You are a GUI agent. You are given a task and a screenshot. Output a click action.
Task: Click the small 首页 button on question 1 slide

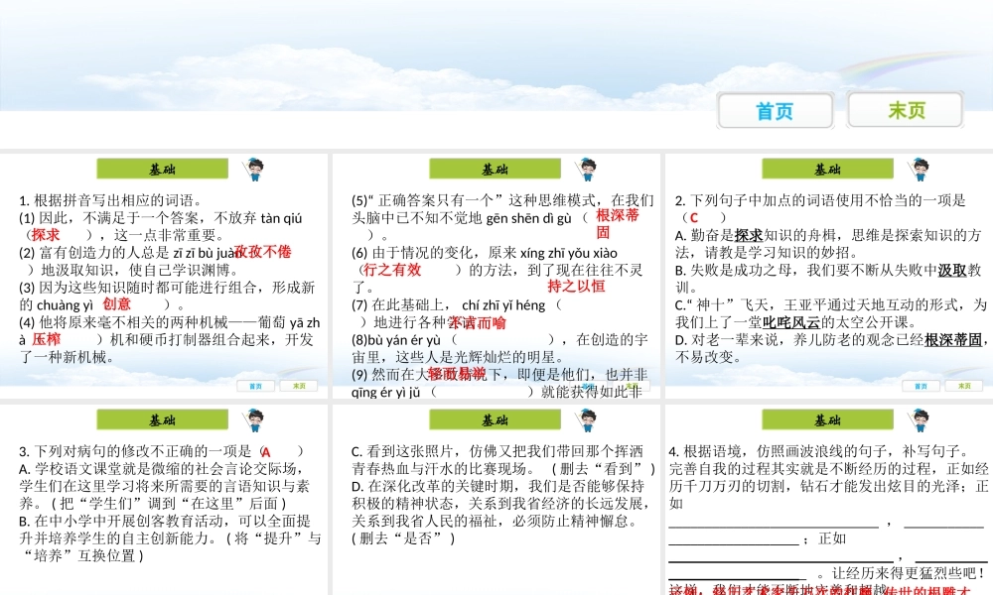tap(255, 386)
